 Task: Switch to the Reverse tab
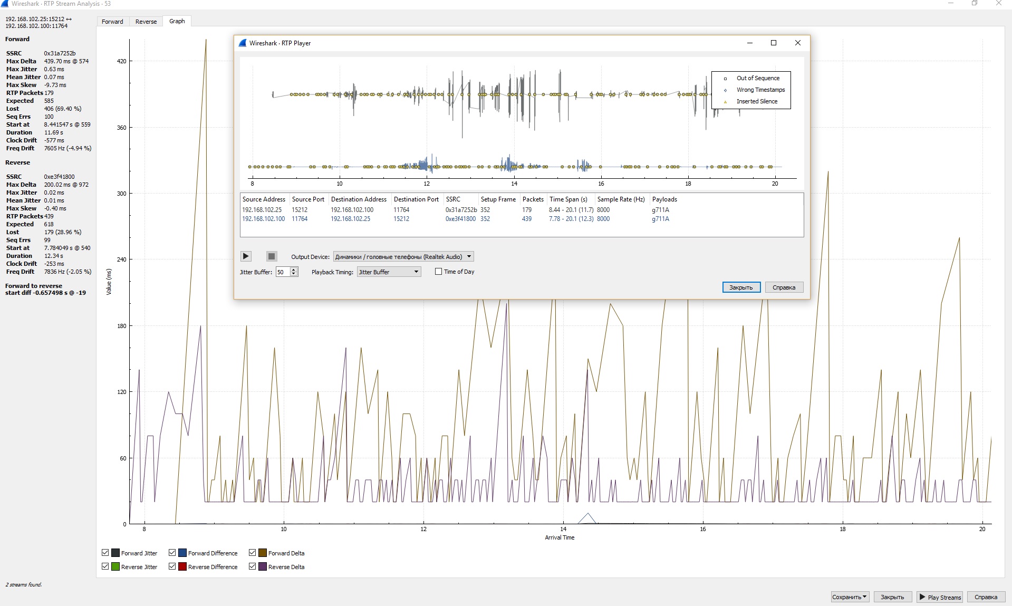[146, 22]
